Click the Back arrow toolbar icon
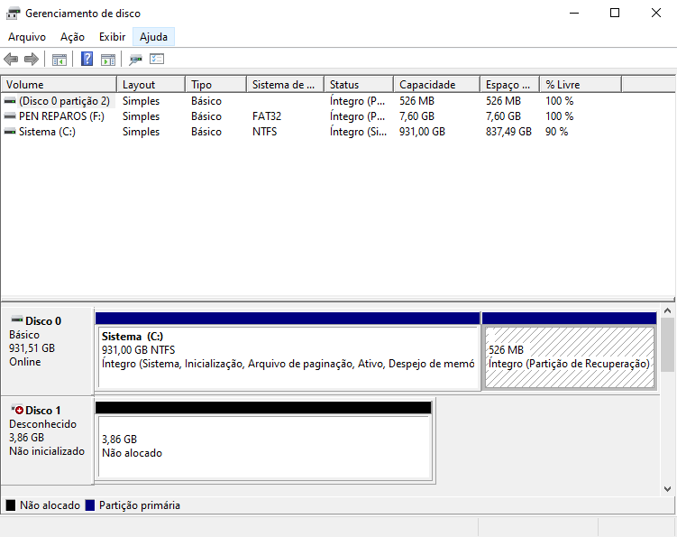Image resolution: width=677 pixels, height=537 pixels. pyautogui.click(x=11, y=60)
